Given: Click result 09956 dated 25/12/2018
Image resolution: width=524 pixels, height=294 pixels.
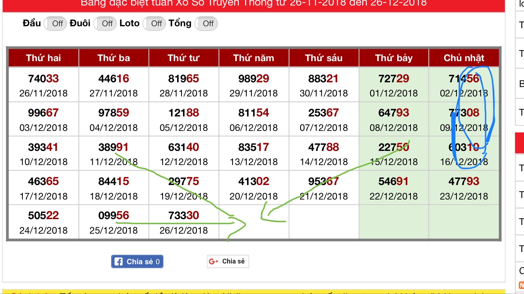Looking at the screenshot, I should pyautogui.click(x=114, y=216).
